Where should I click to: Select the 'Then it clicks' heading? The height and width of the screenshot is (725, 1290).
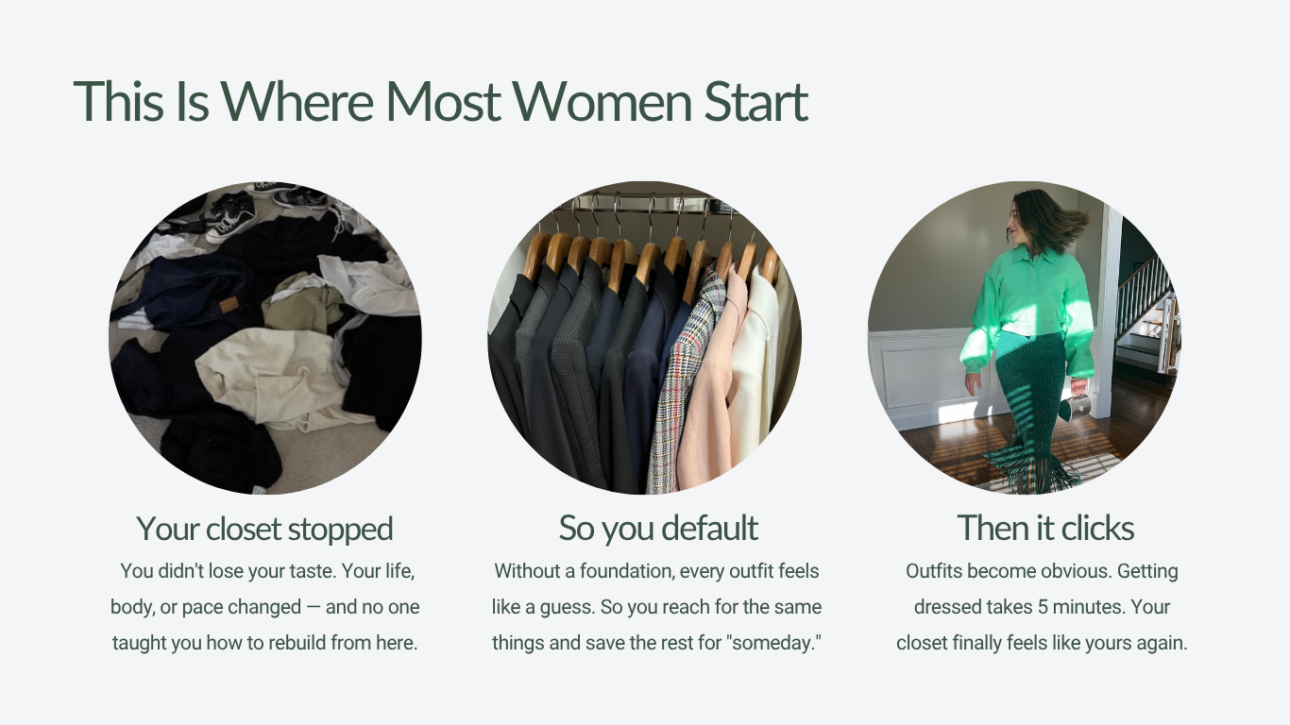(x=1045, y=529)
